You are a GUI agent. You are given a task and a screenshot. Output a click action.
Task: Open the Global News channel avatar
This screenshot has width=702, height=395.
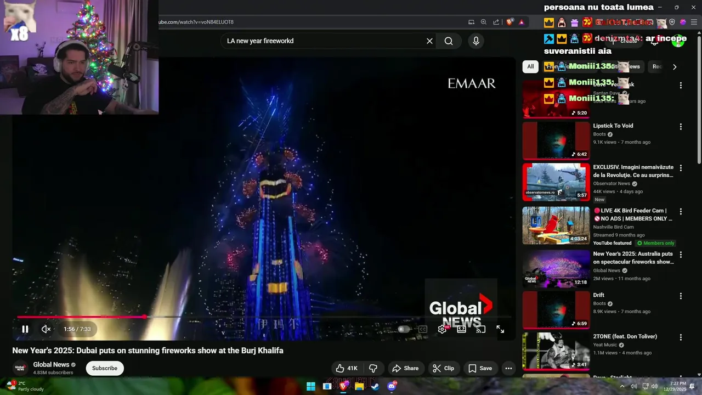(20, 368)
